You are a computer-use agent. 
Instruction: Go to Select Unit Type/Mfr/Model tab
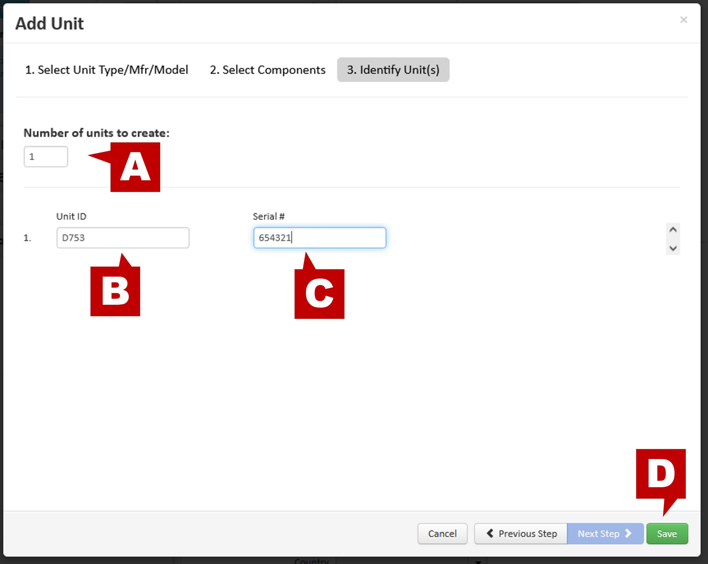106,70
